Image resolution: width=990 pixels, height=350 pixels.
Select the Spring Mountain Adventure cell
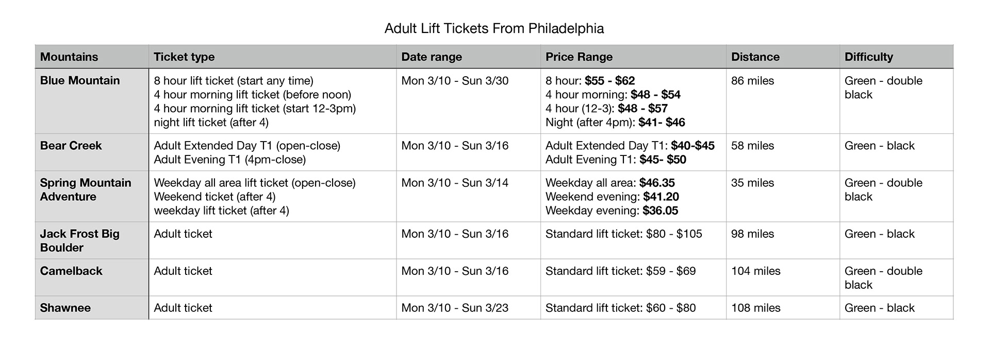92,196
